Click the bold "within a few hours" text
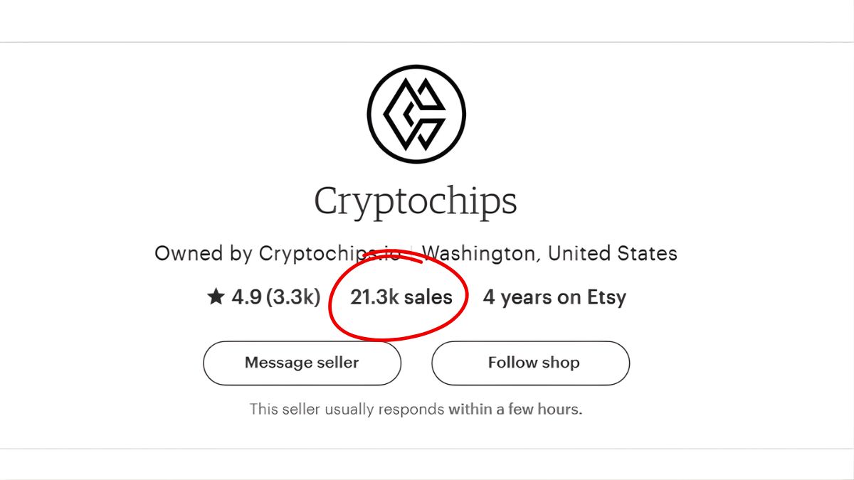 pyautogui.click(x=515, y=410)
